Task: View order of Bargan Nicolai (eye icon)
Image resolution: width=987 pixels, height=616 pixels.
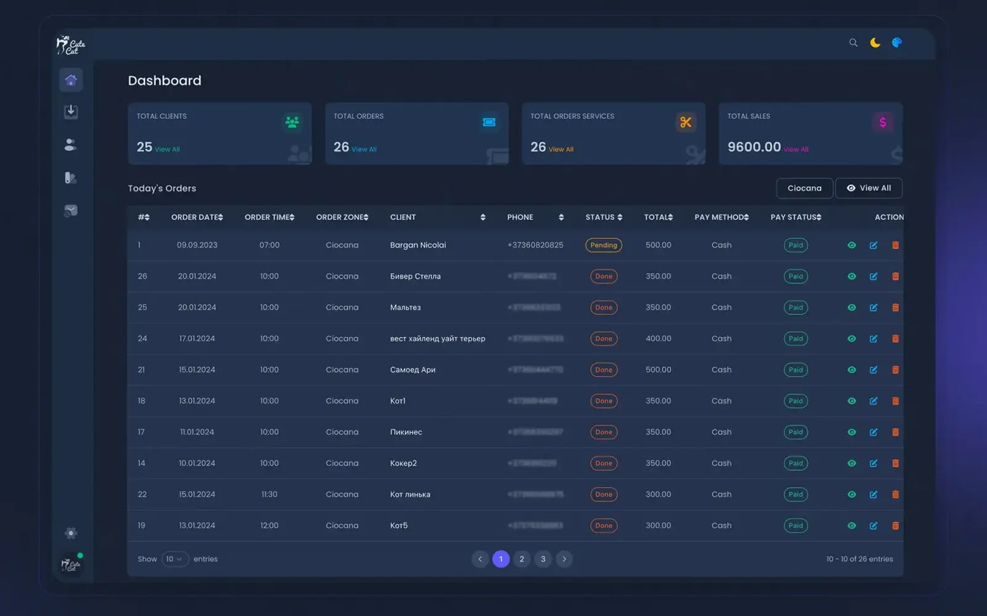Action: pyautogui.click(x=851, y=245)
